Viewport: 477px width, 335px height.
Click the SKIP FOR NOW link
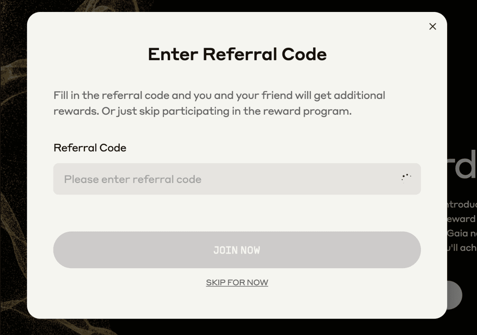(x=237, y=282)
